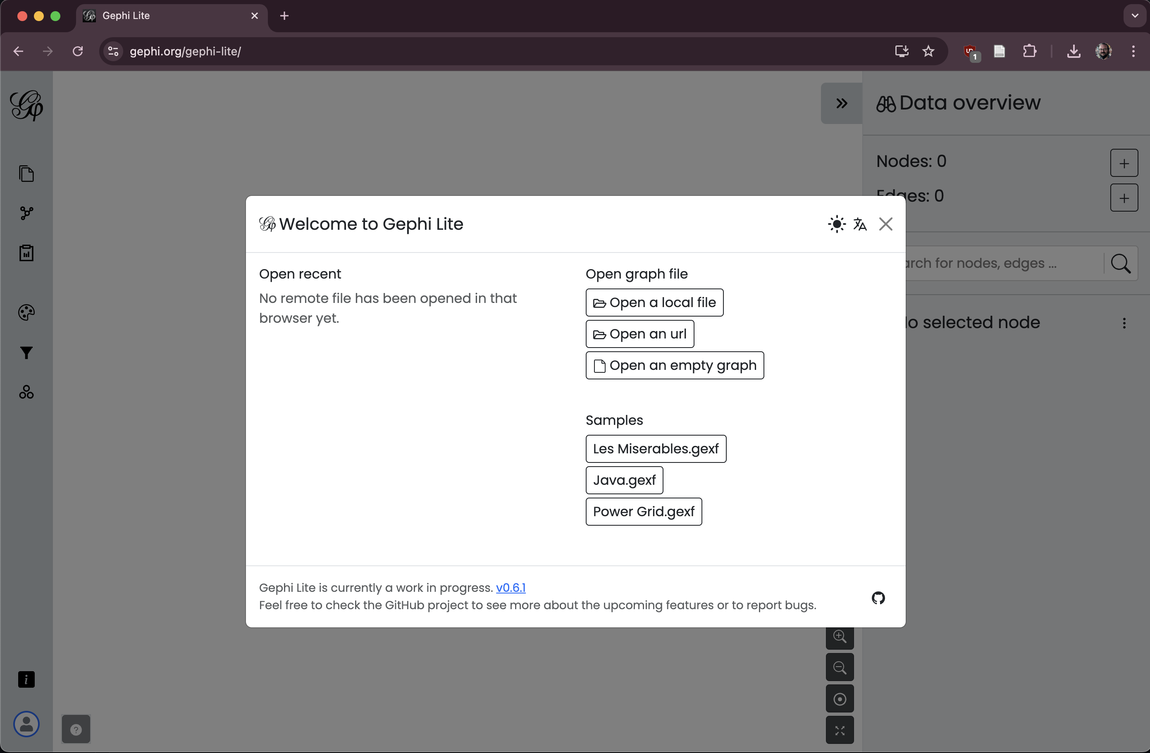Image resolution: width=1150 pixels, height=753 pixels.
Task: Click the search magnifier icon
Action: (1121, 264)
